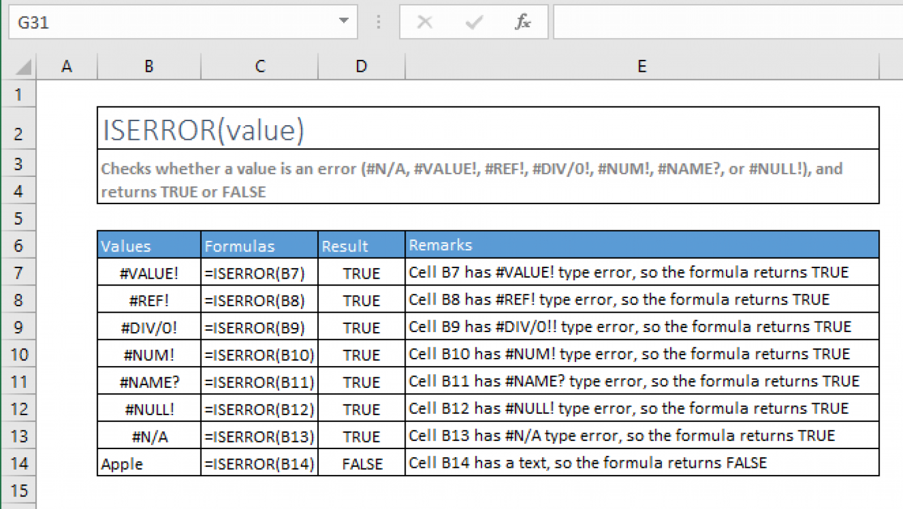
Task: Select the =ISERROR(B12) formula cell
Action: click(259, 408)
